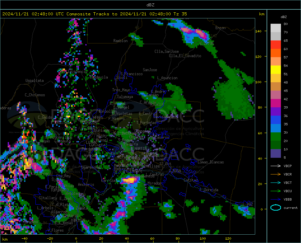Select the purple 36 dBZ color swatch
This screenshot has height=243, width=301.
click(276, 111)
